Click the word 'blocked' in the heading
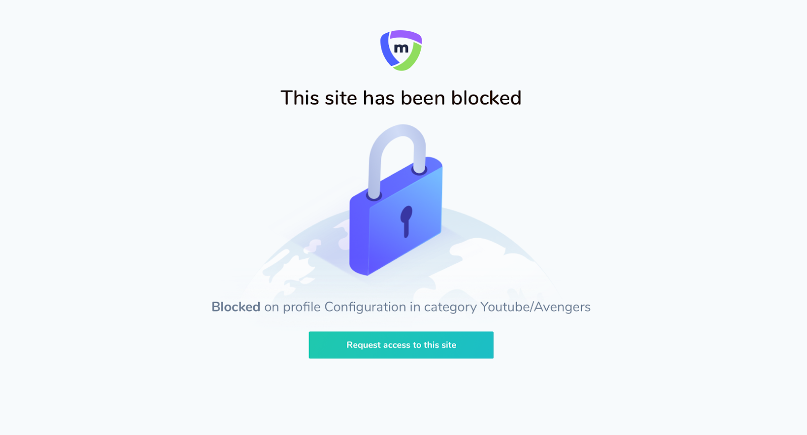 (486, 98)
